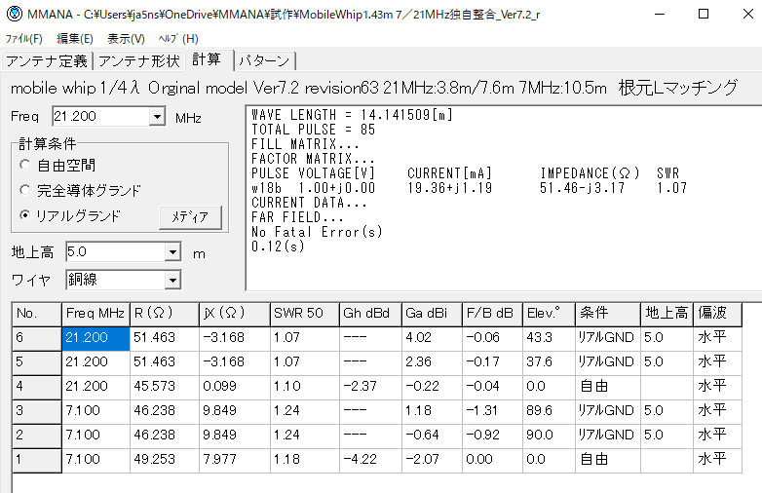Viewport: 762px width, 493px height.
Task: Click the 地上高 field showing 5.0
Action: point(115,252)
